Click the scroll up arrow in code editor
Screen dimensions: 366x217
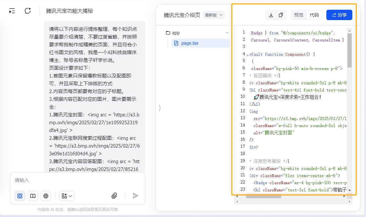pos(349,31)
